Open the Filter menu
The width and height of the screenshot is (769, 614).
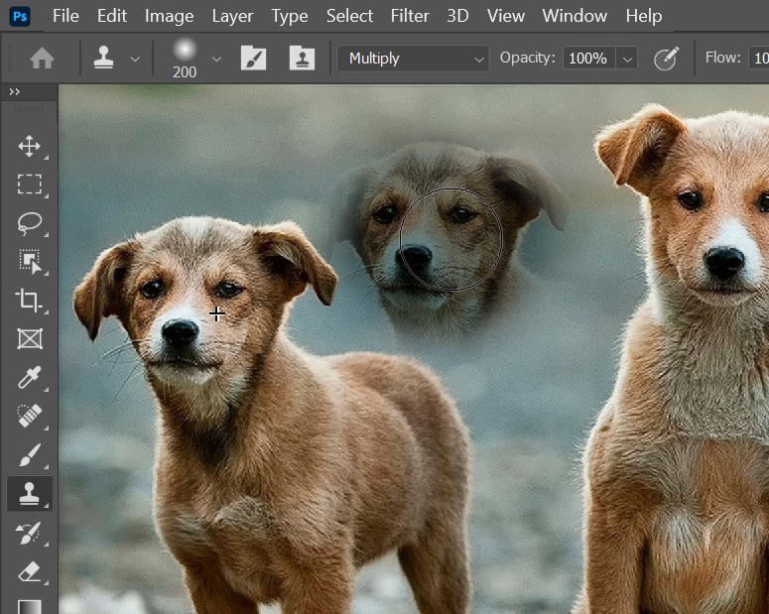(410, 16)
